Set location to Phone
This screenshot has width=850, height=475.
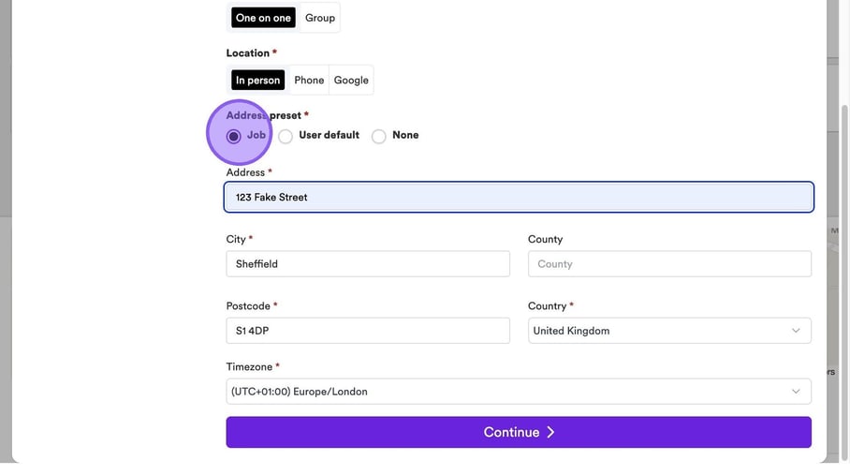click(309, 81)
